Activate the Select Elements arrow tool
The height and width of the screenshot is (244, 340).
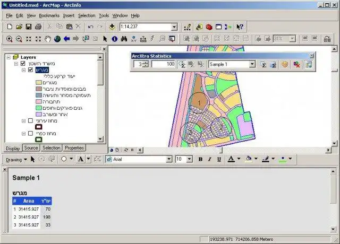105,39
